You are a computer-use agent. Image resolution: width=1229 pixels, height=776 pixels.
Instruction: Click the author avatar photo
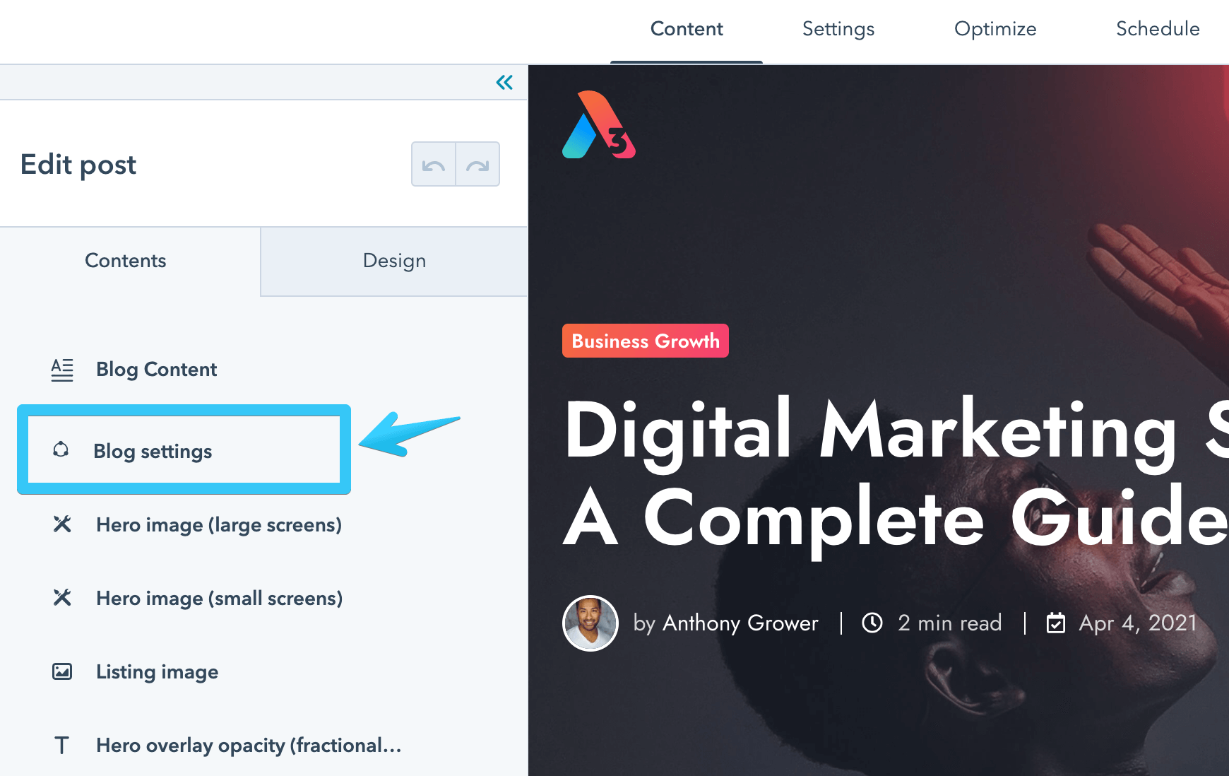590,623
